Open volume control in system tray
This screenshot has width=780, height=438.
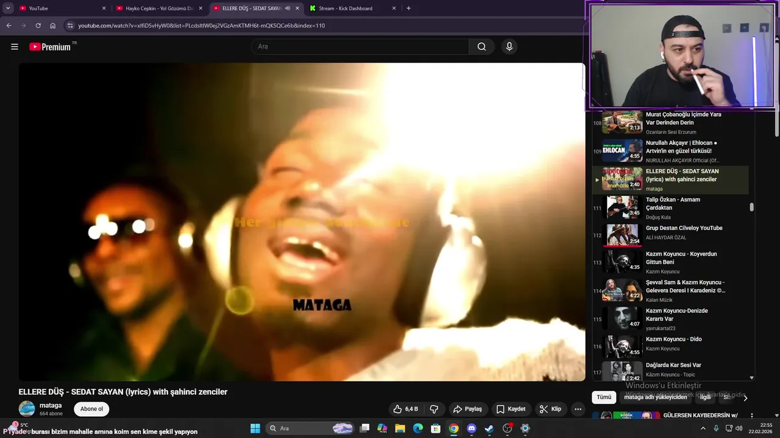pos(739,428)
